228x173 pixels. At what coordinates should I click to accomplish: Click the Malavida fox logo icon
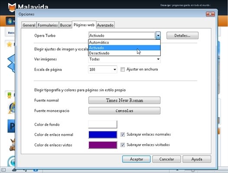point(12,7)
